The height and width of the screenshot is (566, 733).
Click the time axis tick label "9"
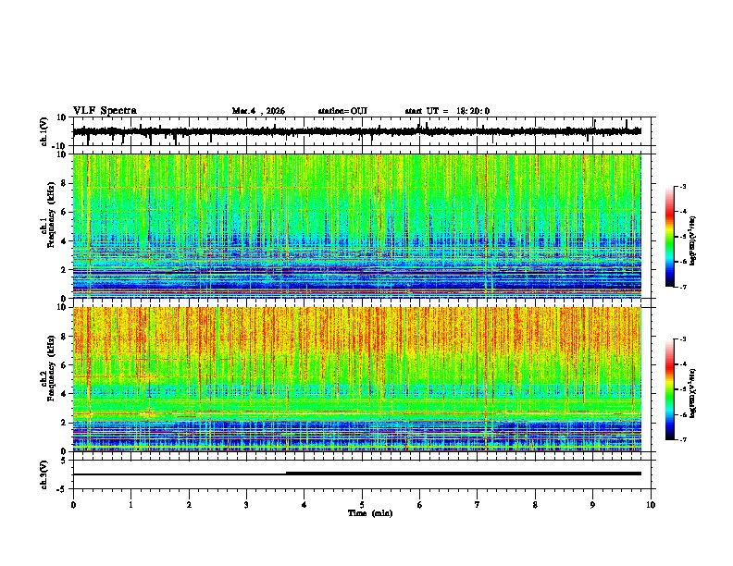pos(592,505)
